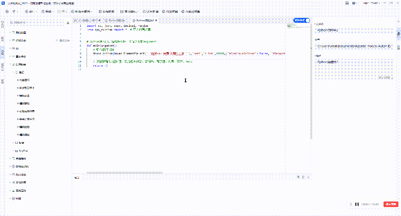Toggle the 源码模式 source mode switch

(302, 20)
